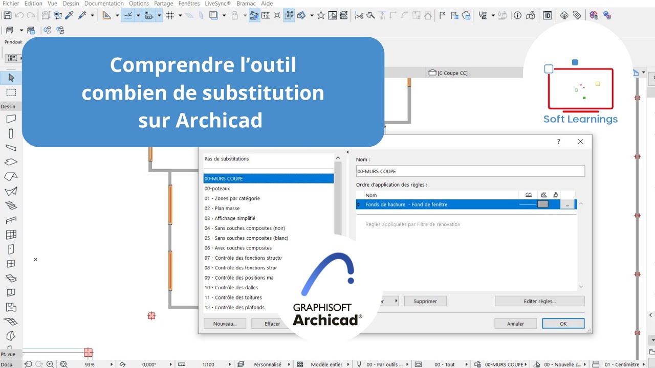This screenshot has height=368, width=655.
Task: Select the Marquee tool in the toolbox
Action: pyautogui.click(x=11, y=93)
